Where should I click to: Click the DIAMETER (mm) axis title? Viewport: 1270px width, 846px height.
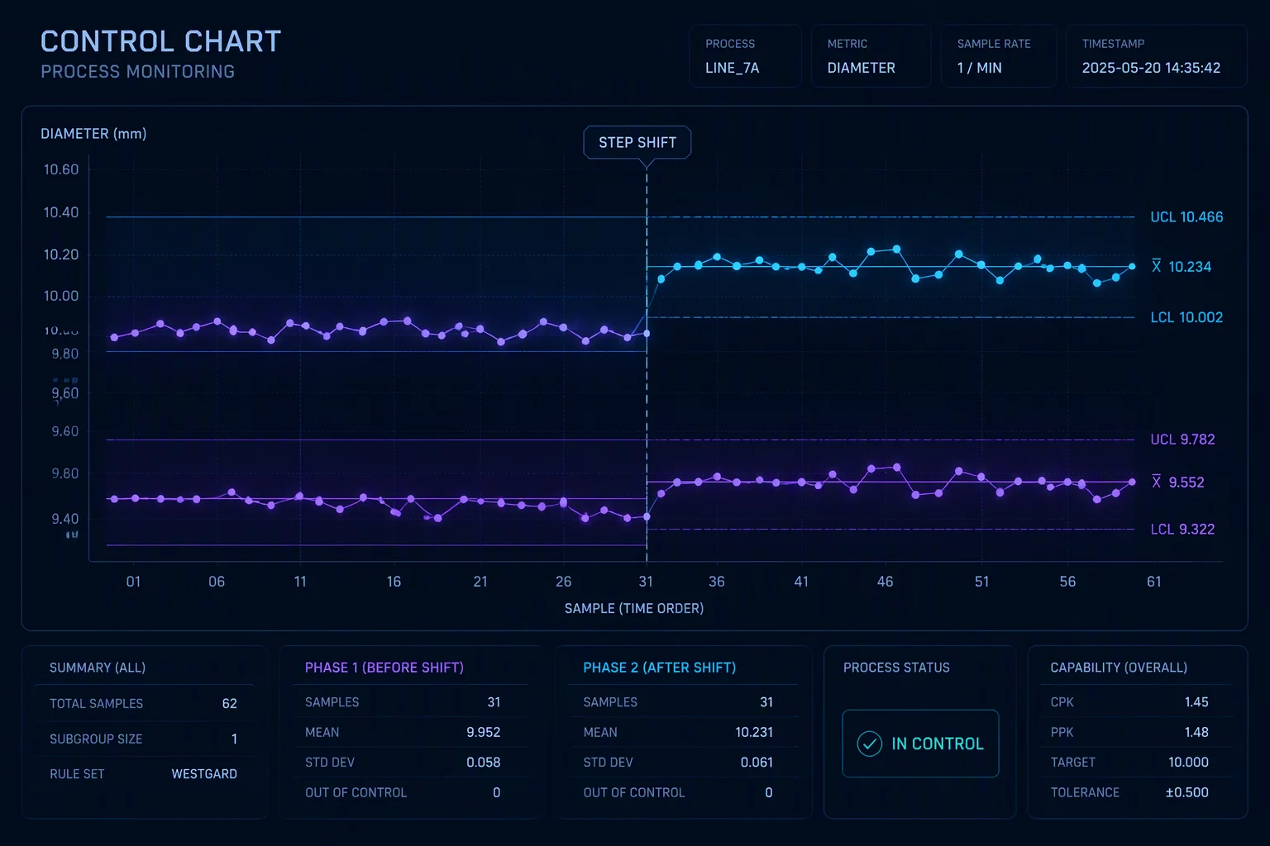tap(93, 134)
